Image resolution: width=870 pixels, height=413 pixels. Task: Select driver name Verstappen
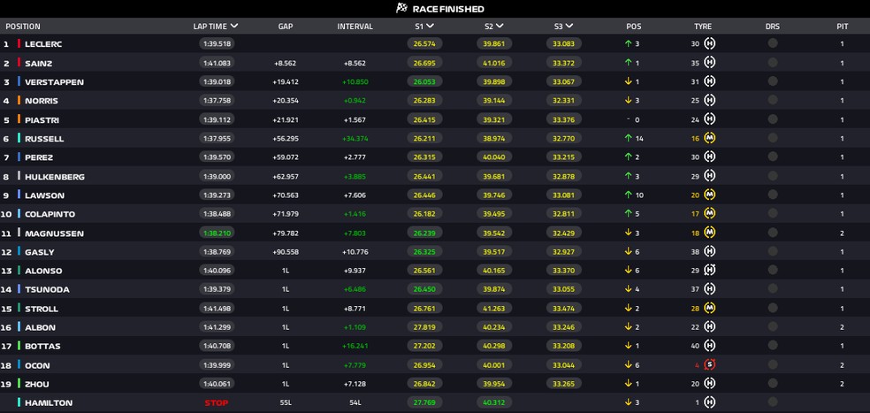(x=55, y=81)
